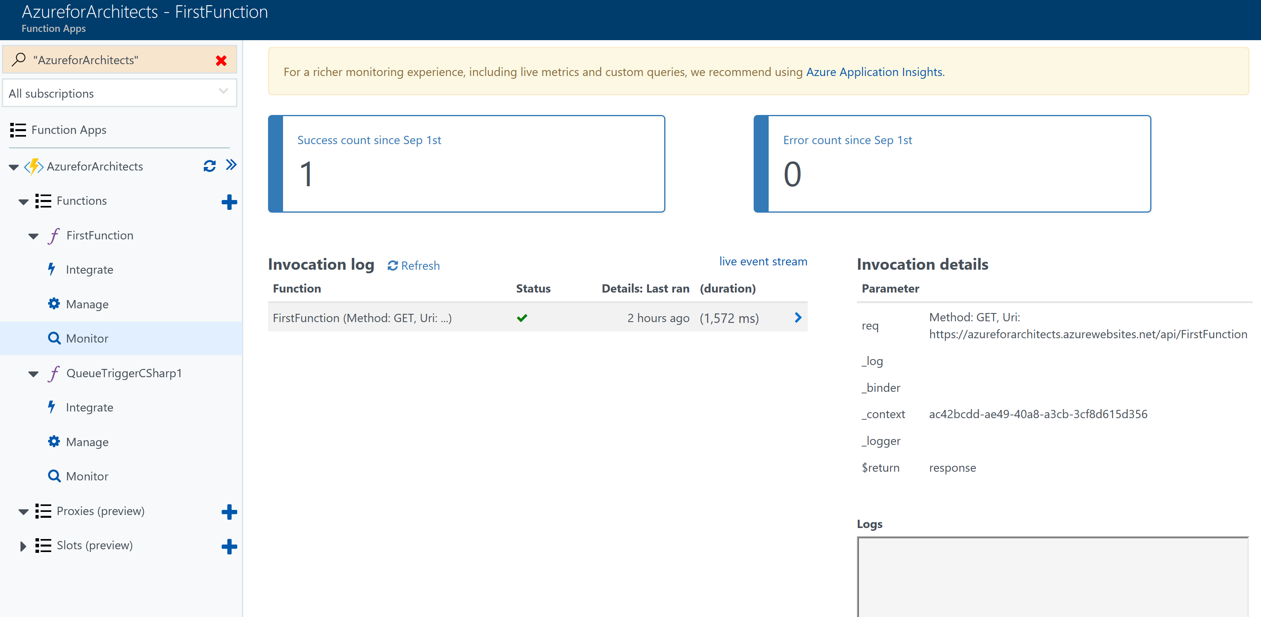Click the $return response value
This screenshot has height=617, width=1261.
pyautogui.click(x=952, y=467)
